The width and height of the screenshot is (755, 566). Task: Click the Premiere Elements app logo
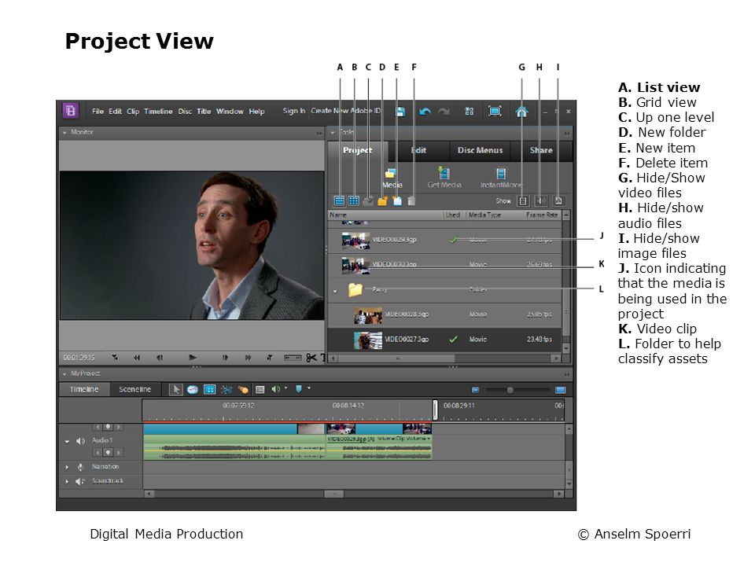click(x=70, y=111)
